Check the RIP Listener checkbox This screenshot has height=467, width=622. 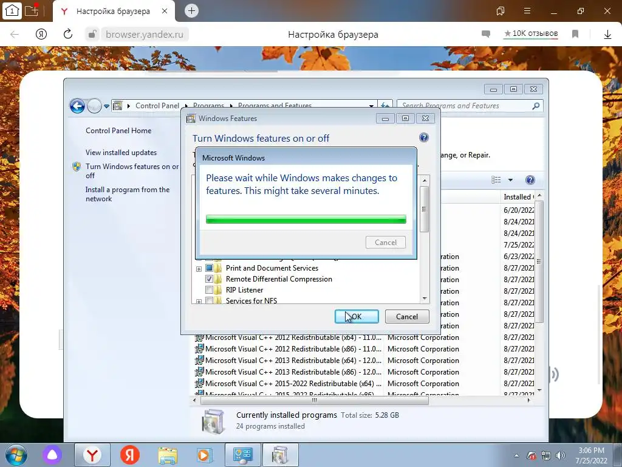pos(209,290)
